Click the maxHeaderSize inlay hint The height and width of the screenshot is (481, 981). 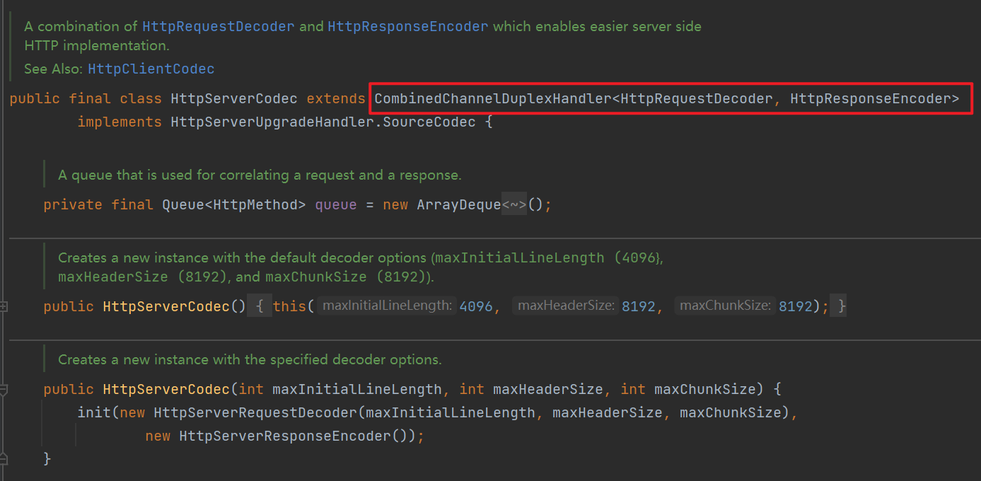tap(566, 306)
